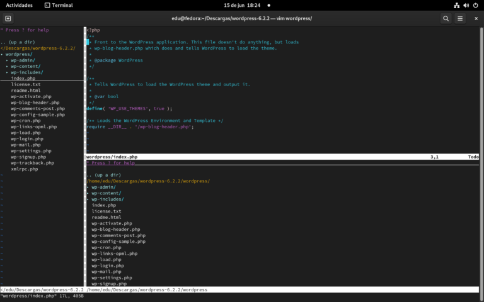Select wp-settings.php in the left tree
The width and height of the screenshot is (484, 302).
[31, 151]
